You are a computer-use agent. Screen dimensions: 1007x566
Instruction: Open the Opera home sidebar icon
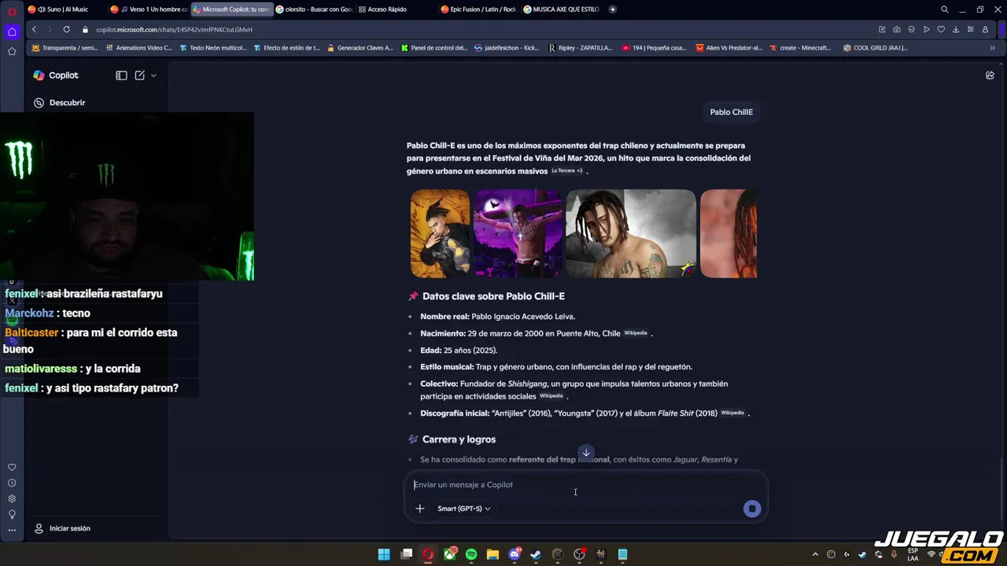click(x=12, y=31)
